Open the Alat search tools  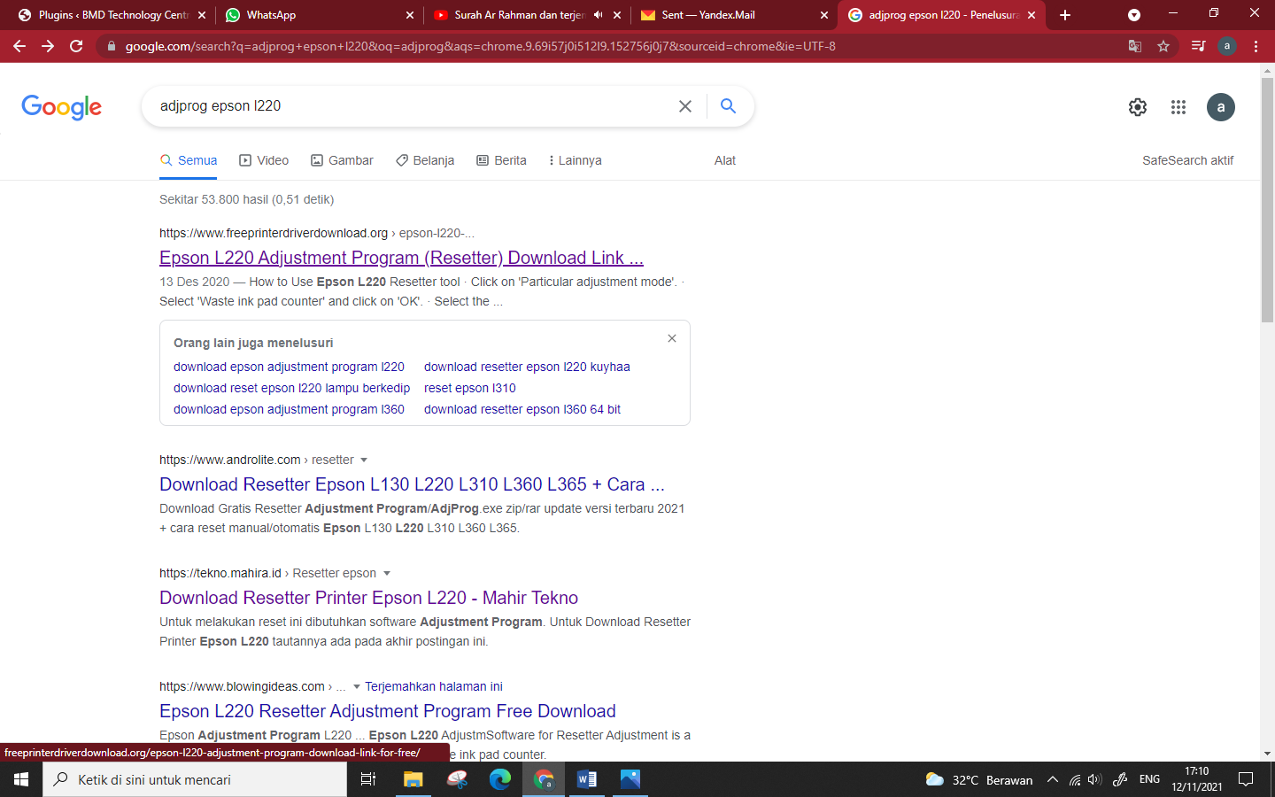(725, 160)
